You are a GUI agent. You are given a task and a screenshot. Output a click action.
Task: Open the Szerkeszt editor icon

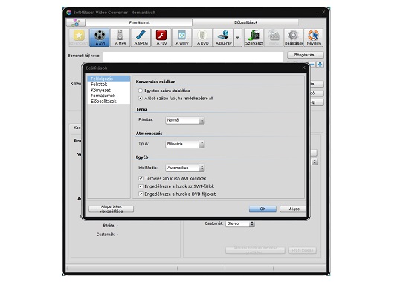click(254, 38)
